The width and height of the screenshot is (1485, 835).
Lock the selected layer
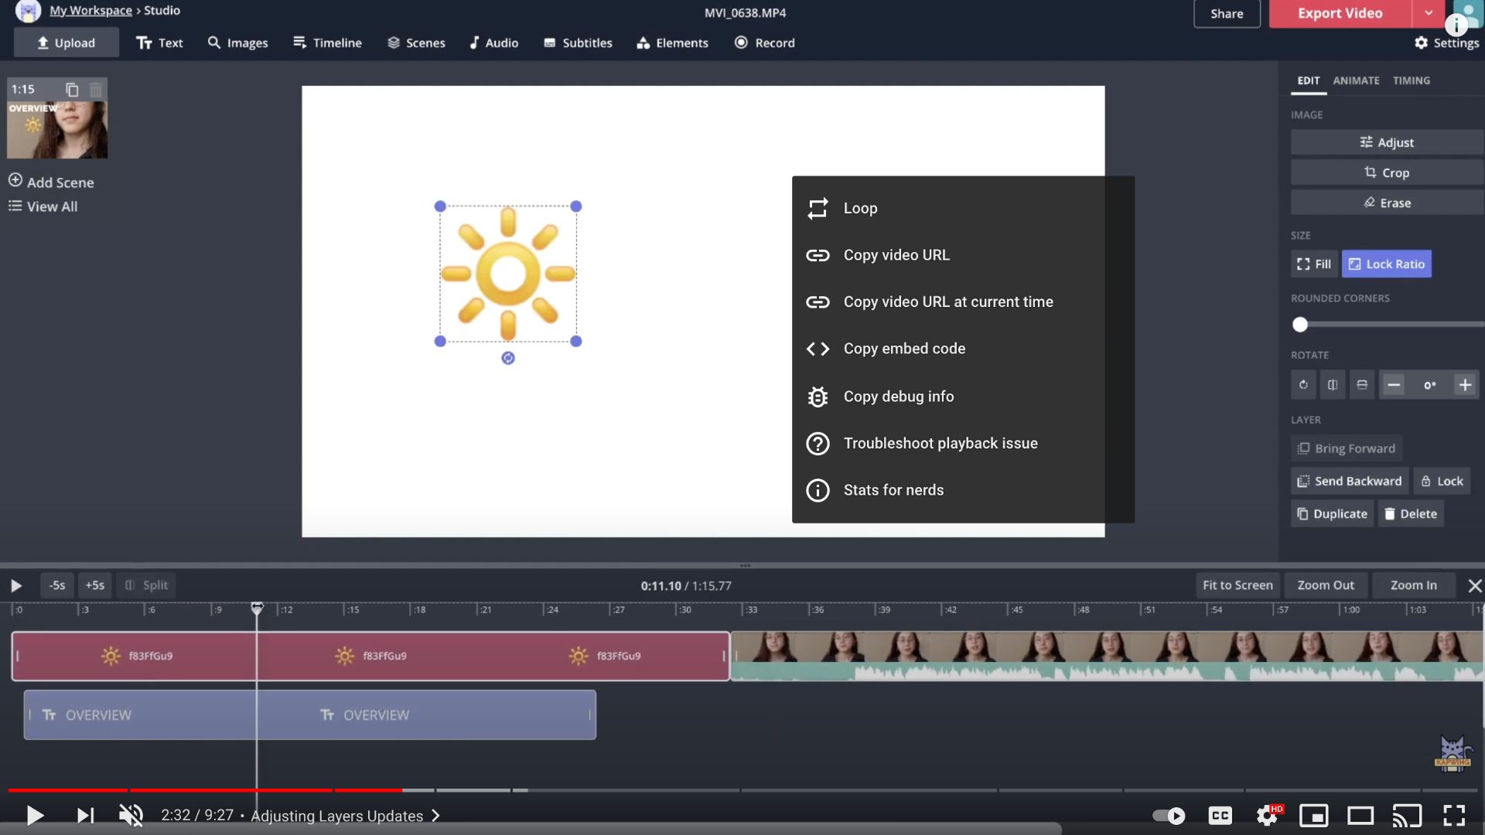tap(1442, 480)
